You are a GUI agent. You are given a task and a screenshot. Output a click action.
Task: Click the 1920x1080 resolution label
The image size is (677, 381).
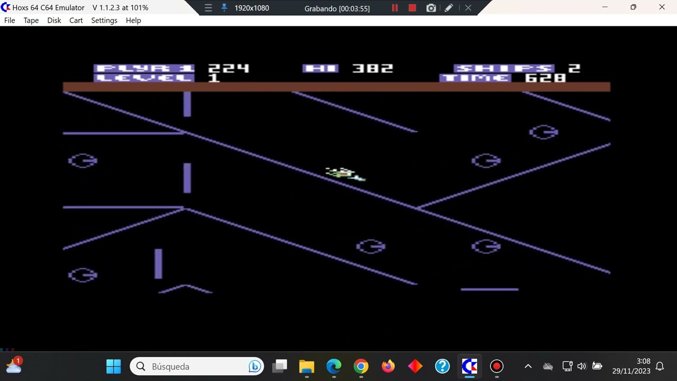(252, 8)
